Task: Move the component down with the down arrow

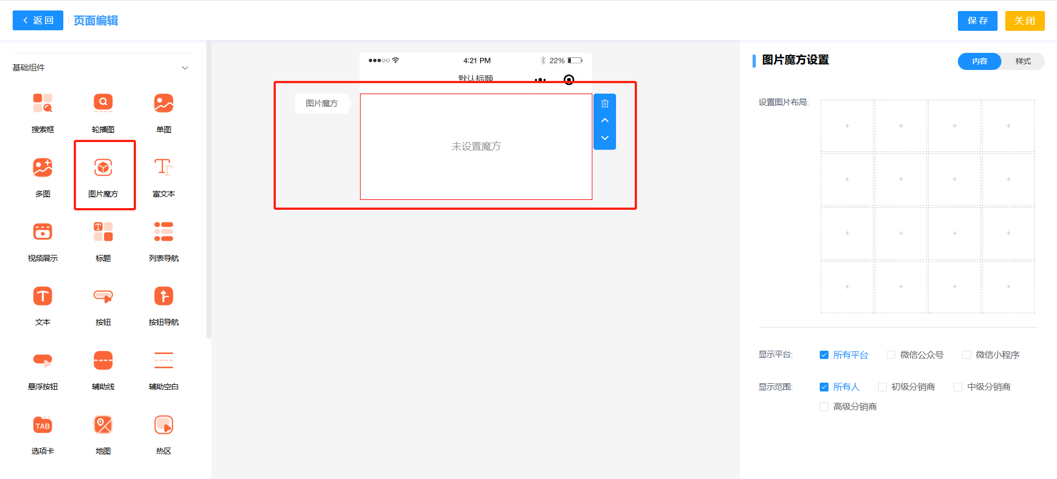Action: [604, 138]
